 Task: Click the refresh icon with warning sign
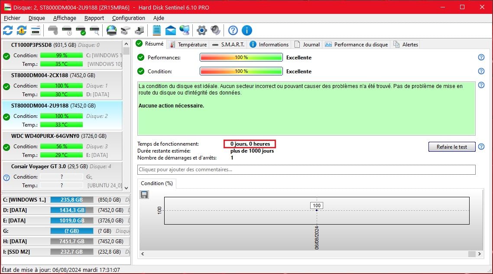(x=22, y=30)
